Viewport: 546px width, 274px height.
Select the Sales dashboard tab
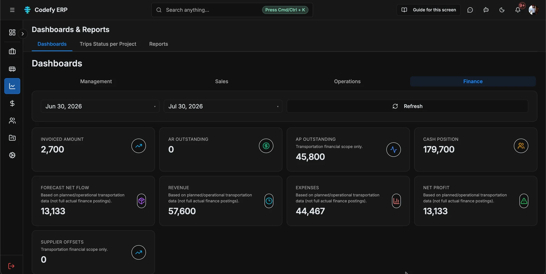coord(222,81)
